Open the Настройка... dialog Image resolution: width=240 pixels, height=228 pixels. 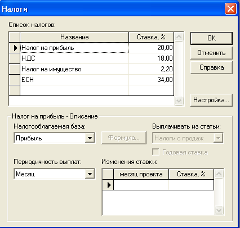211,100
